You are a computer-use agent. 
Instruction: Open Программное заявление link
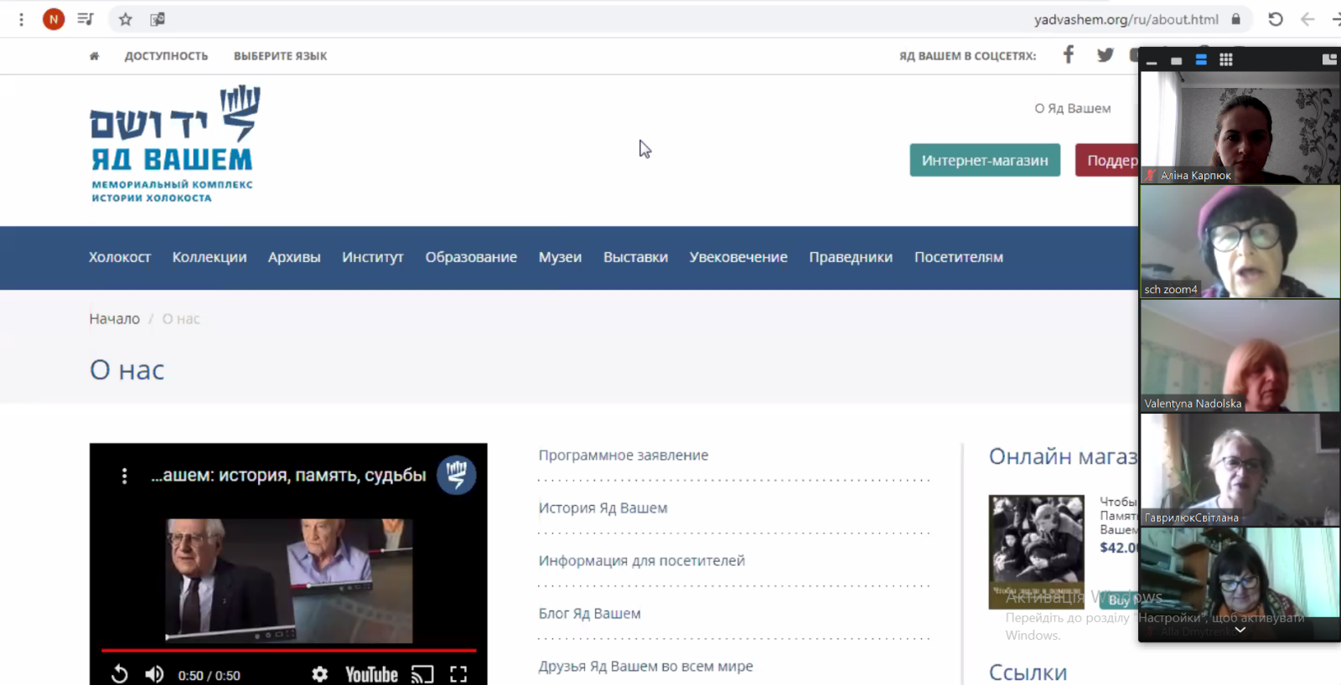point(624,456)
